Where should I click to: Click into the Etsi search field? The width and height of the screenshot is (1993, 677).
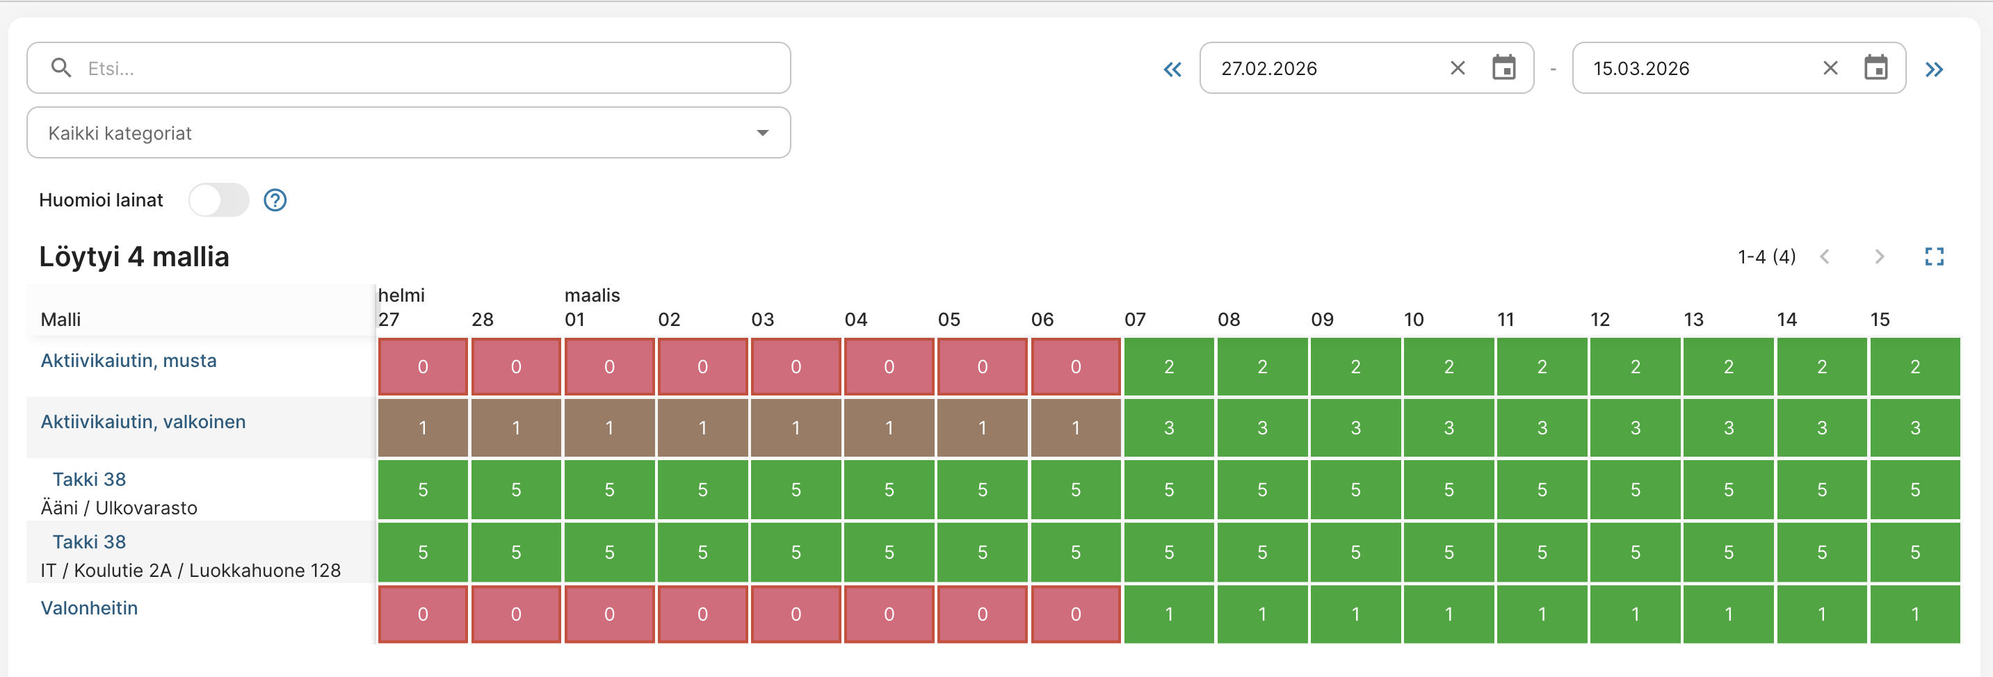[408, 68]
